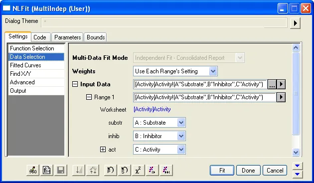Collapse the Range 1 node
The width and height of the screenshot is (314, 183).
click(x=89, y=97)
